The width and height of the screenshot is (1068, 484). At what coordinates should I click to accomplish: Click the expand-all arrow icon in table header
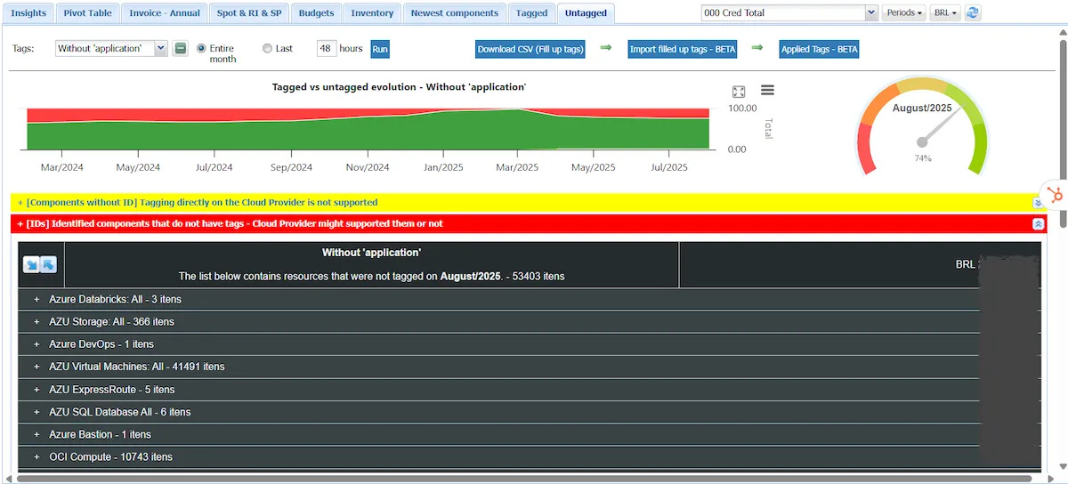[x=31, y=264]
